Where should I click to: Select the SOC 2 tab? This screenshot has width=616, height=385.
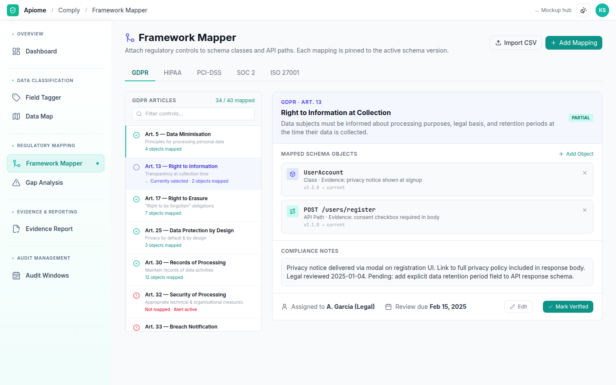click(246, 73)
